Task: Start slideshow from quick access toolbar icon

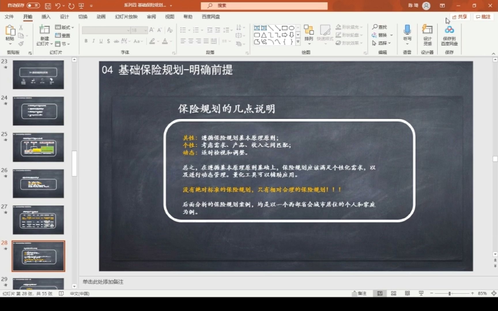Action: pyautogui.click(x=81, y=5)
